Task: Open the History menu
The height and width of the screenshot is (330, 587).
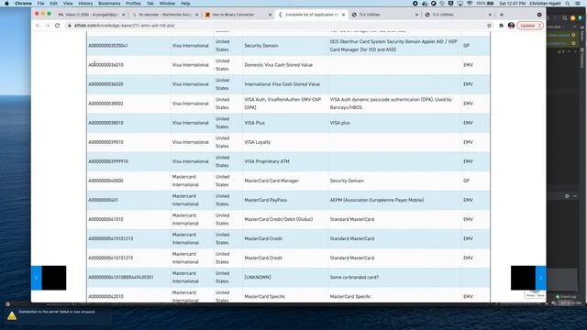Action: (x=85, y=4)
